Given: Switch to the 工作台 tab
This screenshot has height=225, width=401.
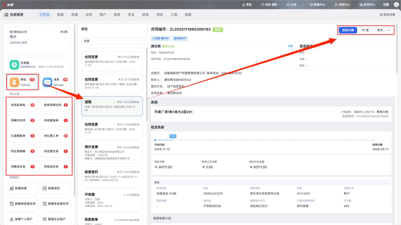Looking at the screenshot, I should point(44,15).
